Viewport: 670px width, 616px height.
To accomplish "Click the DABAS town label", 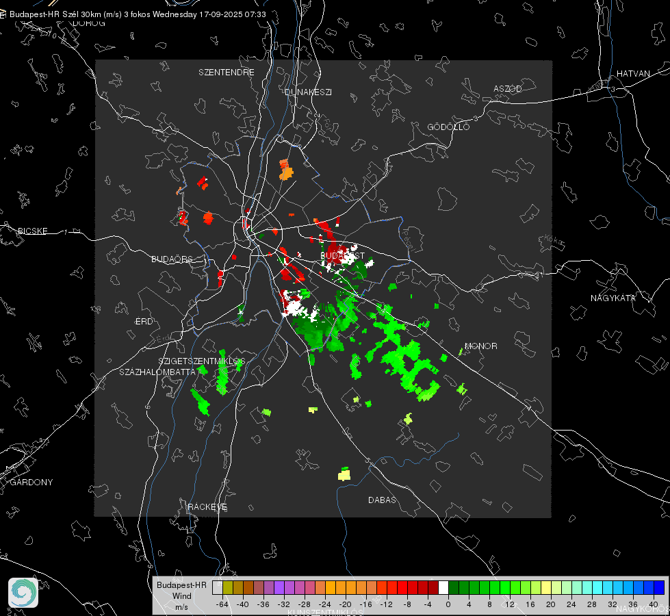I will pyautogui.click(x=382, y=500).
